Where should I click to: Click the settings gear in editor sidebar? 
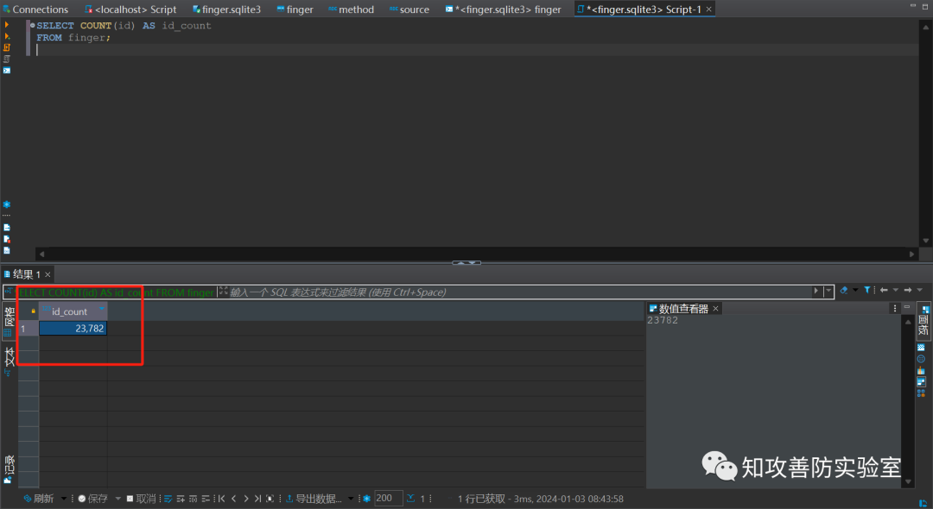(x=7, y=204)
